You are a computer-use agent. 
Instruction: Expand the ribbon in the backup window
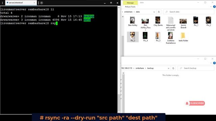211,63
